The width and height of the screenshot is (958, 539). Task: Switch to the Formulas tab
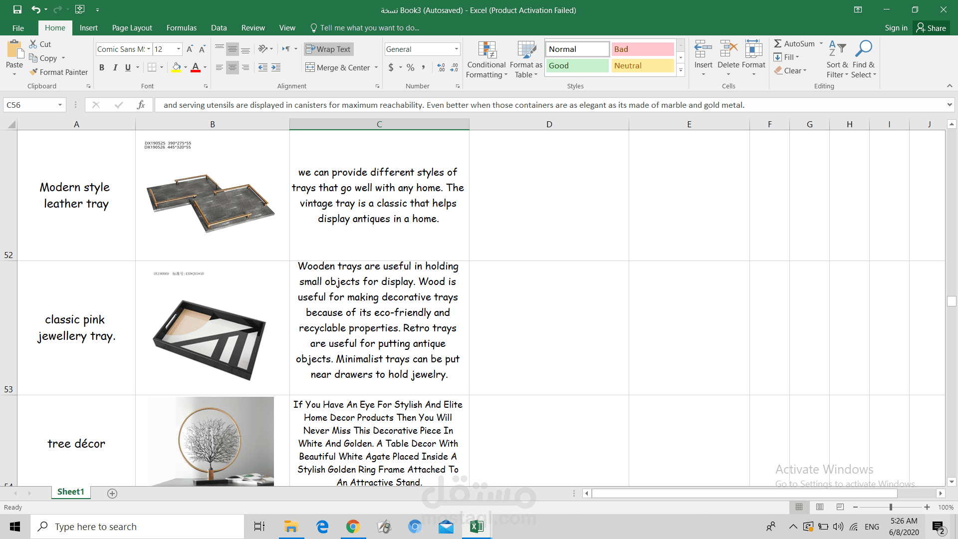[x=181, y=28]
